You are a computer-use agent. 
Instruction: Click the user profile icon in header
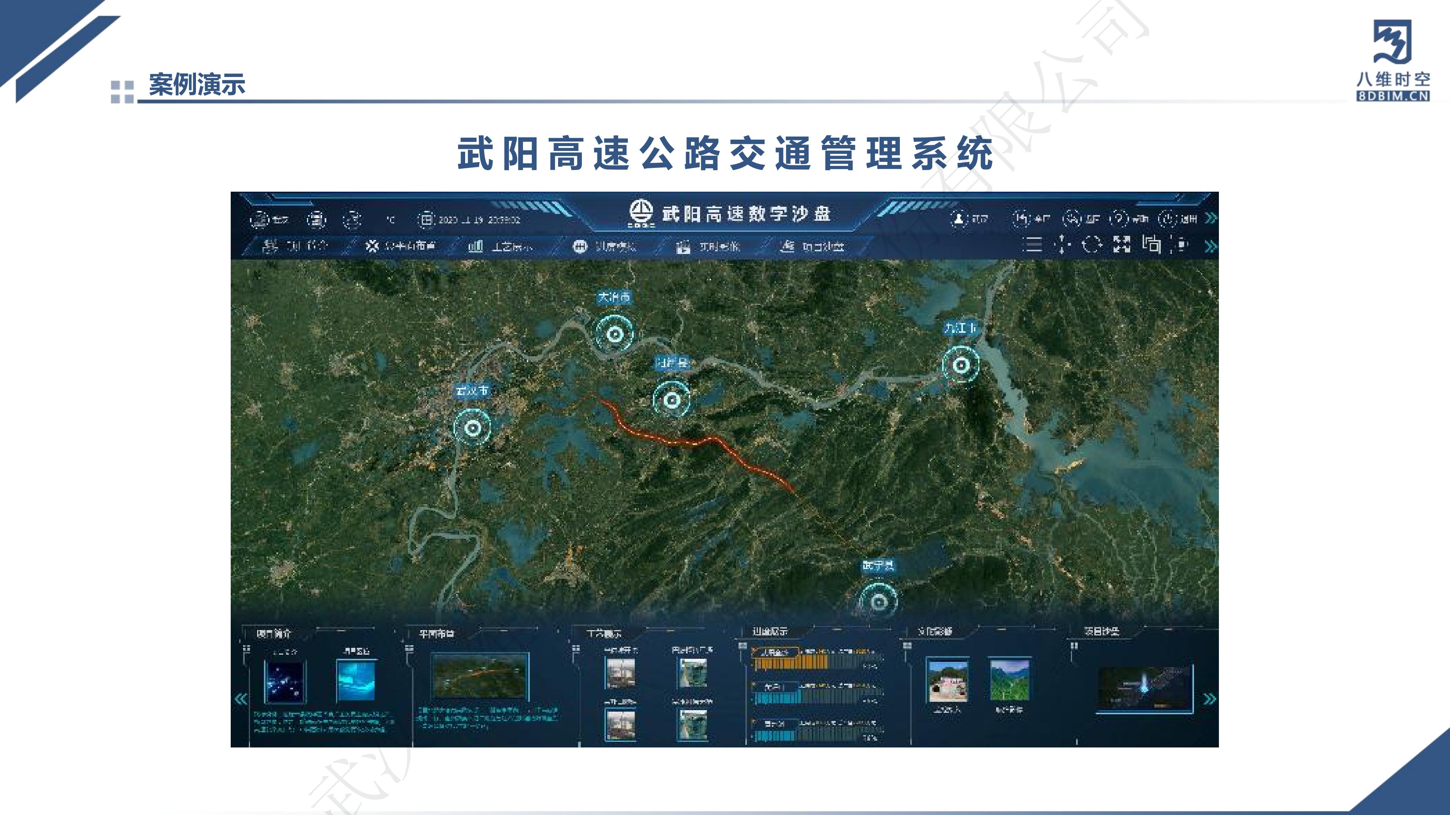(958, 219)
